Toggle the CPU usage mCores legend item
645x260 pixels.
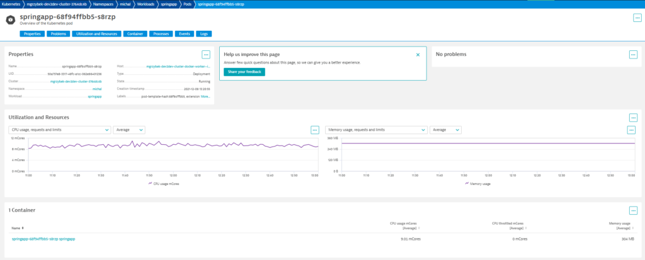pos(163,184)
